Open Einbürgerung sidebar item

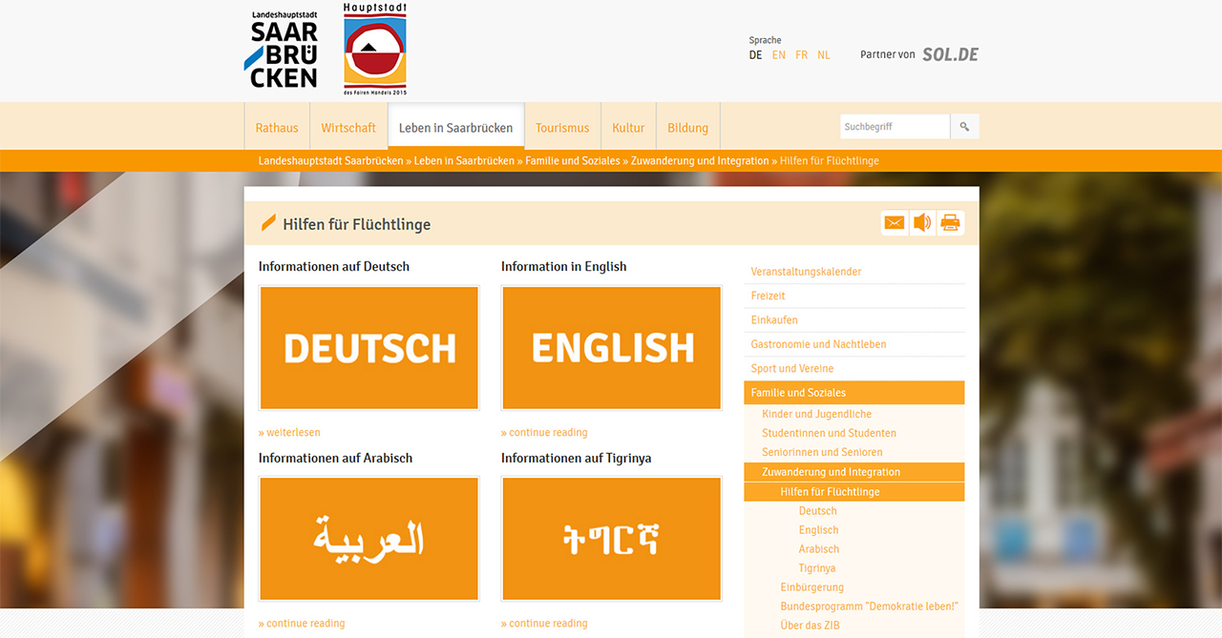pos(812,587)
